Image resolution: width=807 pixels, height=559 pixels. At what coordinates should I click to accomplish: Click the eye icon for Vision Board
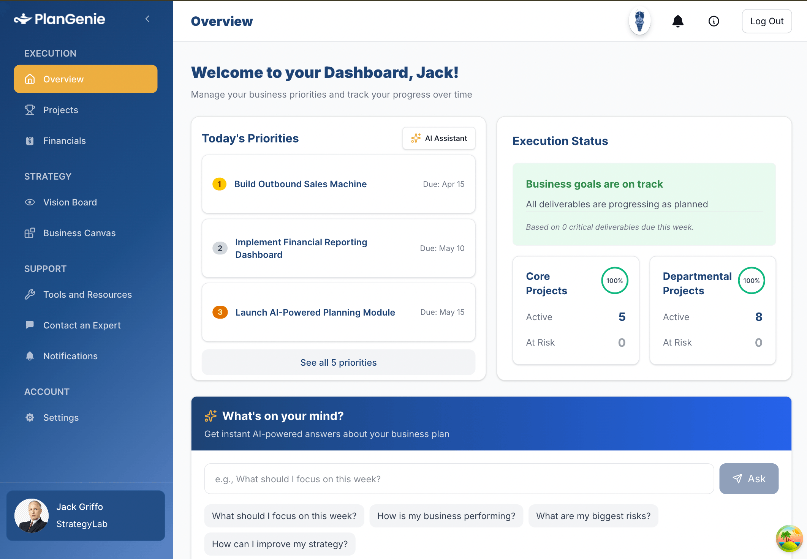[x=30, y=202]
